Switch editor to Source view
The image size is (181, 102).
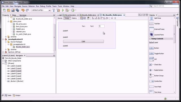(60, 18)
